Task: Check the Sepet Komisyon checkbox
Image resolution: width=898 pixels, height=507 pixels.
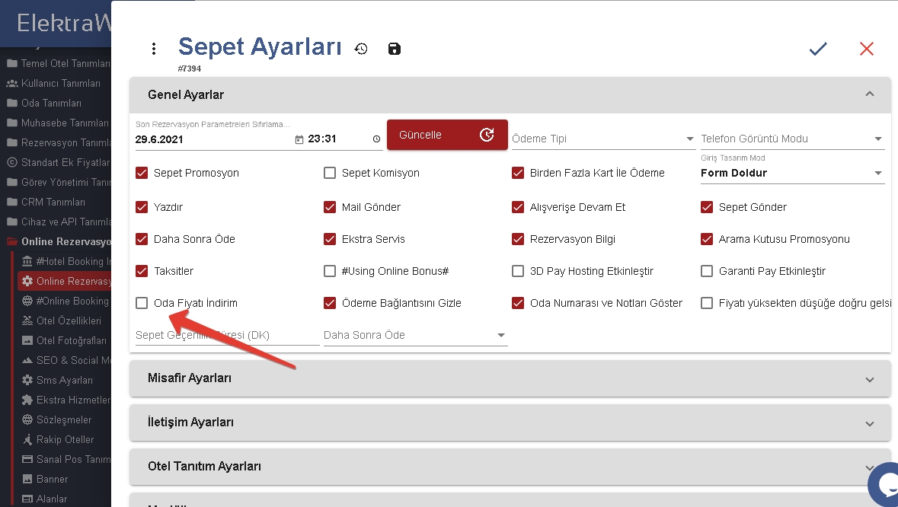Action: coord(330,173)
